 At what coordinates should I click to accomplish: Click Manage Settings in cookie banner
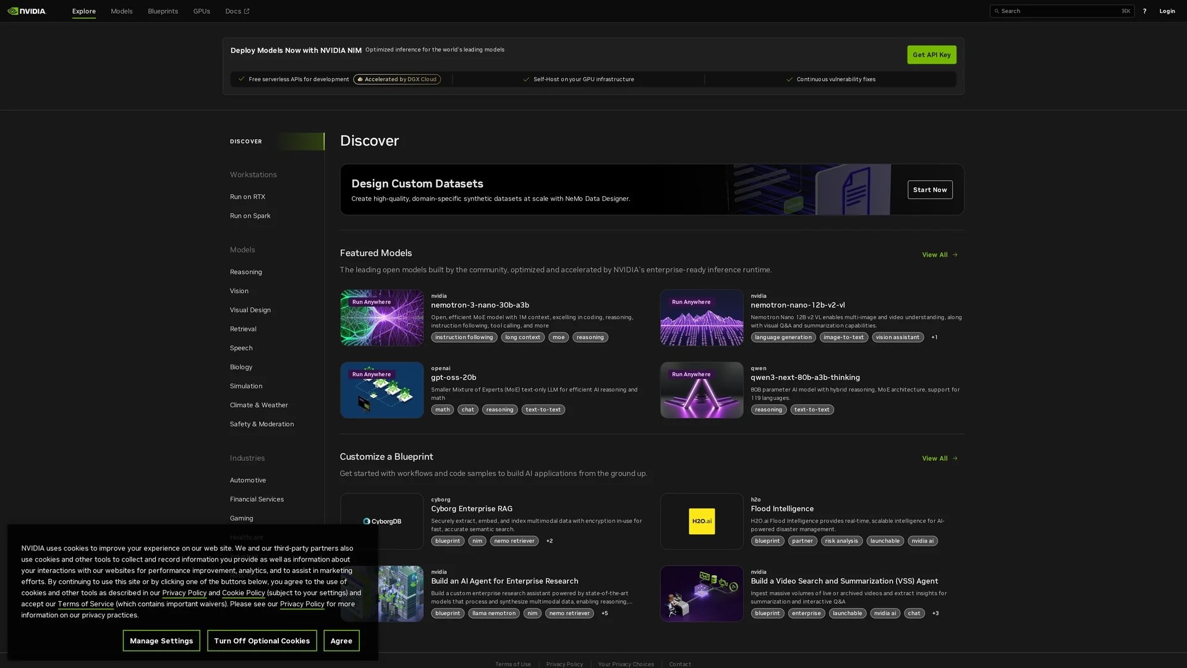pos(161,641)
